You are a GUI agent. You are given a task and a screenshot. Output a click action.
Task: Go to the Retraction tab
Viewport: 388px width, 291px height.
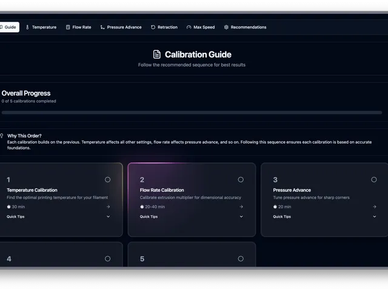[x=164, y=27]
